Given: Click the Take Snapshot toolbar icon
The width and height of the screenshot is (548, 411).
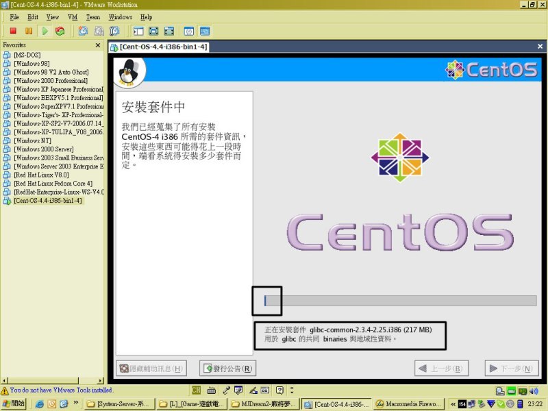Looking at the screenshot, I should coord(83,31).
